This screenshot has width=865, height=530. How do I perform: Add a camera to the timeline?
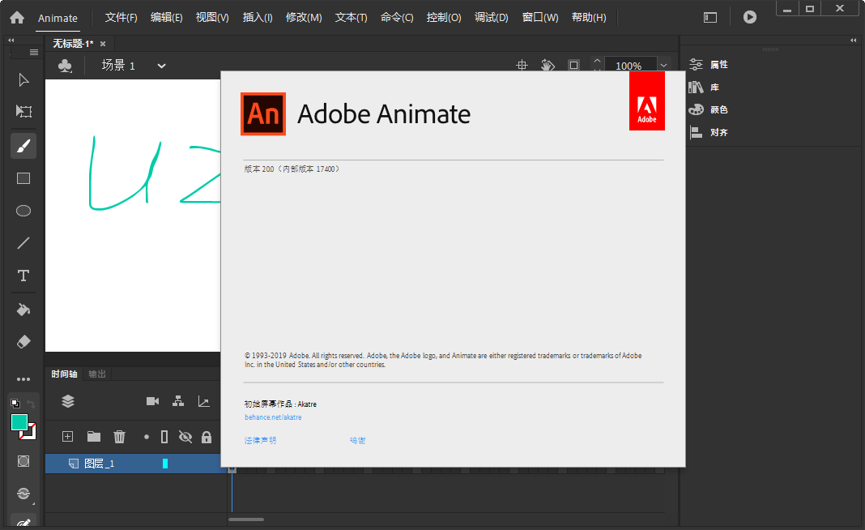point(153,400)
